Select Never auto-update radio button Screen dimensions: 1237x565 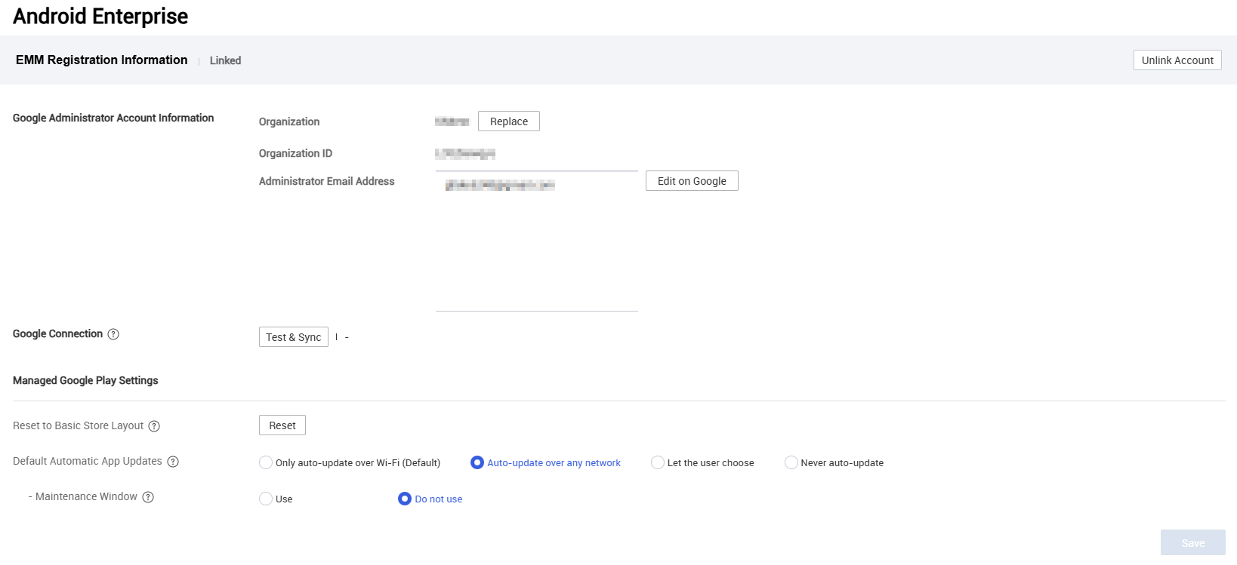791,462
